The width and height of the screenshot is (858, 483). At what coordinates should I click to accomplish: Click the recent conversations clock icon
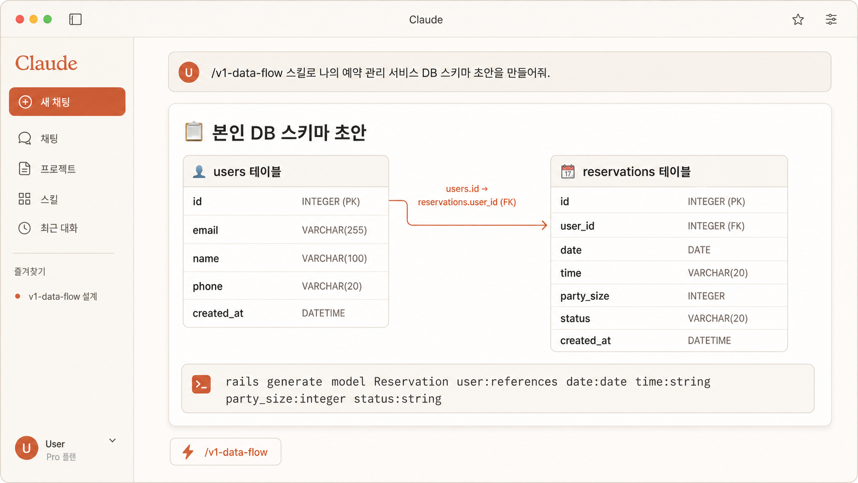[25, 228]
